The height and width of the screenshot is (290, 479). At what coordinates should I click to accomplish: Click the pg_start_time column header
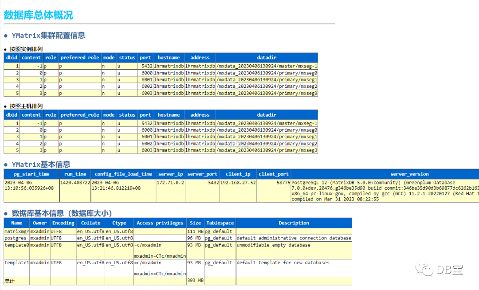(31, 174)
